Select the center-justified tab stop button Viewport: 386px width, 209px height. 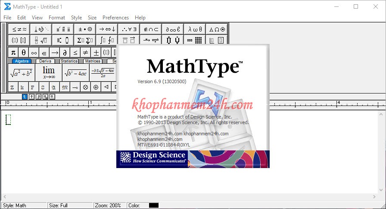(x=31, y=97)
